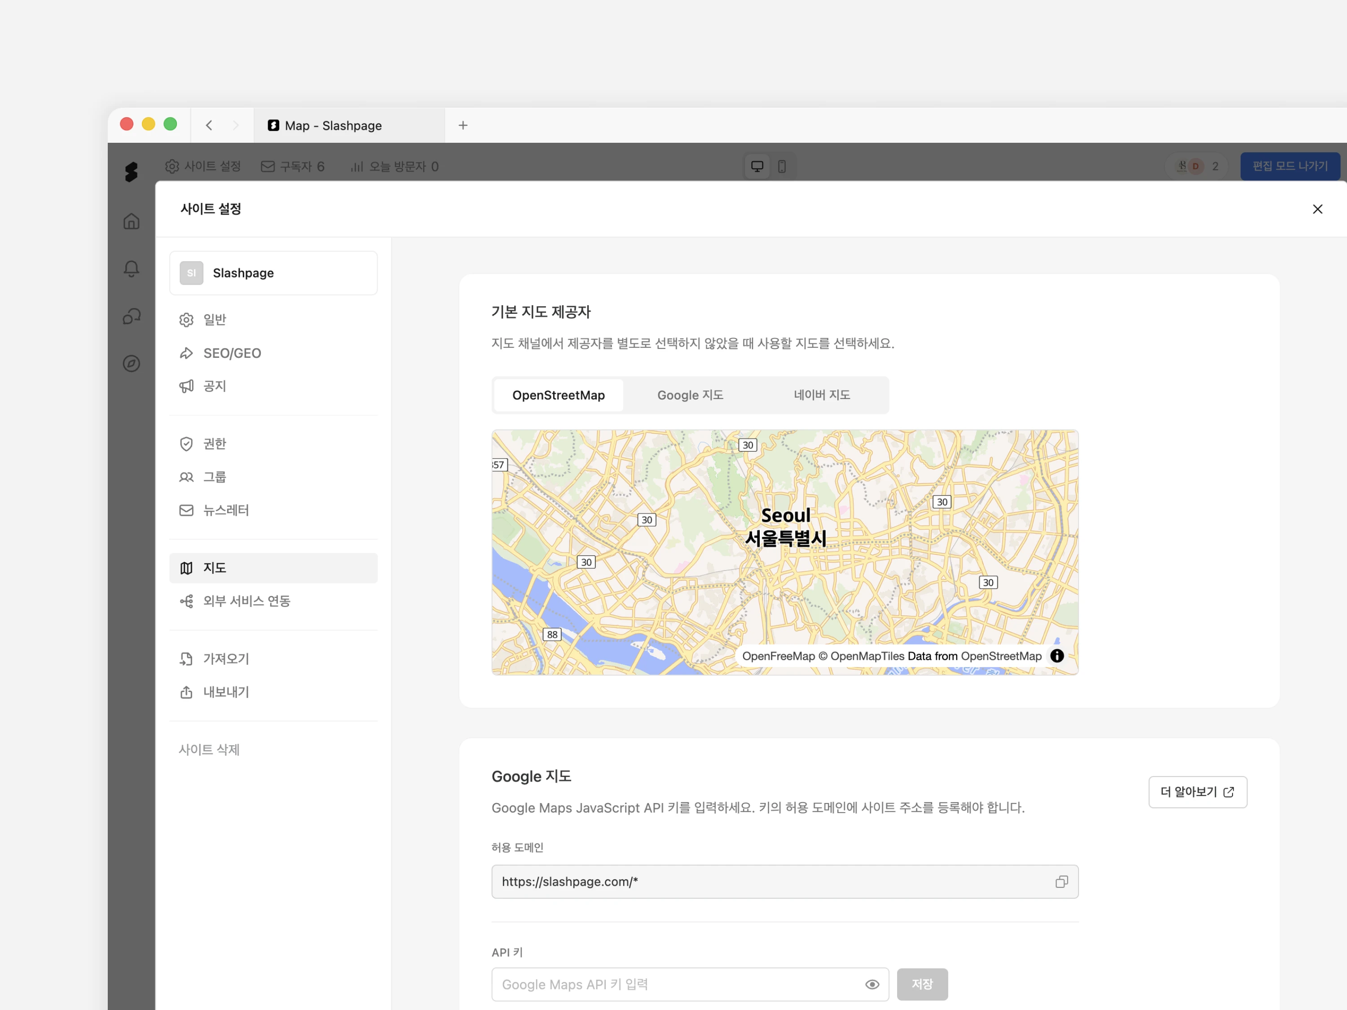Viewport: 1347px width, 1010px height.
Task: Go forward with the browser forward arrow
Action: pyautogui.click(x=236, y=125)
